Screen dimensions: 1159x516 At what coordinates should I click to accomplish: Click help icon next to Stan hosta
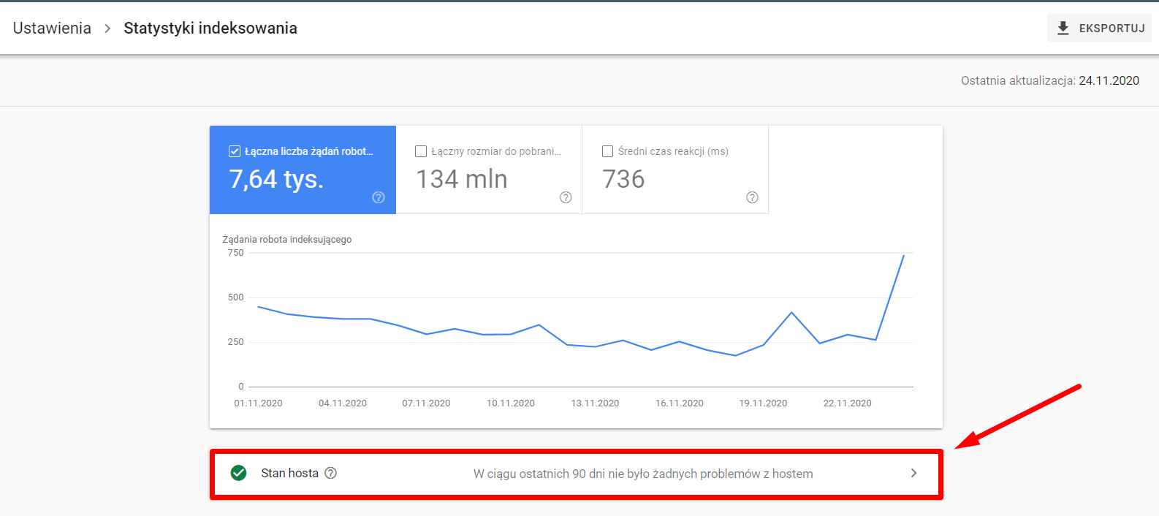[x=331, y=473]
